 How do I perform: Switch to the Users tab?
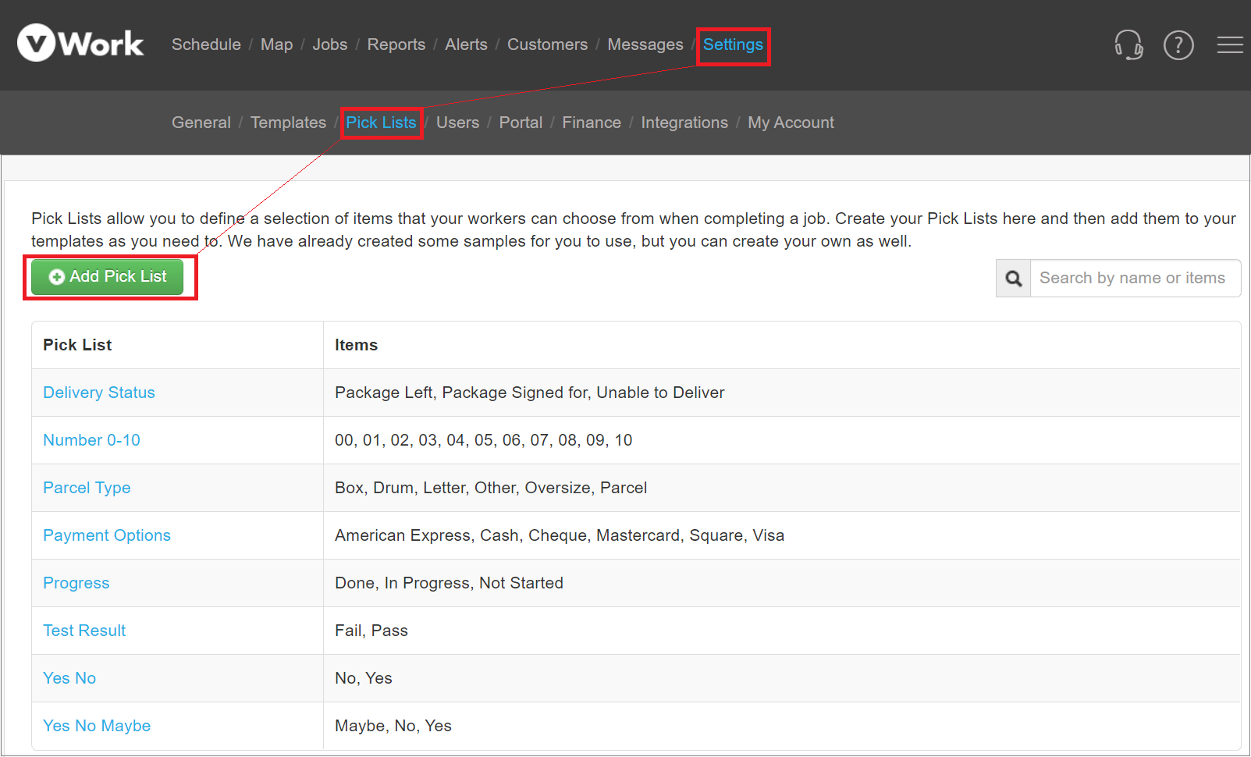point(457,123)
